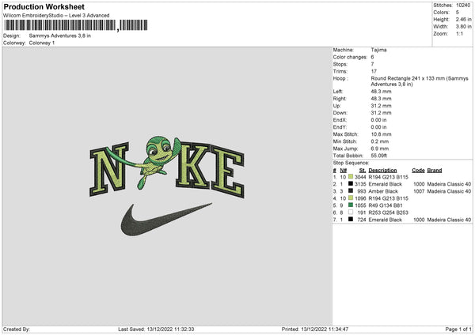Image resolution: width=475 pixels, height=335 pixels.
Task: Select the "Created By:" footer label
Action: click(x=17, y=329)
